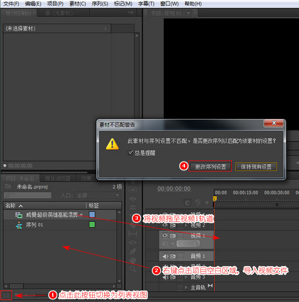Open the 序列(S) menu
This screenshot has width=299, height=302.
click(x=100, y=3)
